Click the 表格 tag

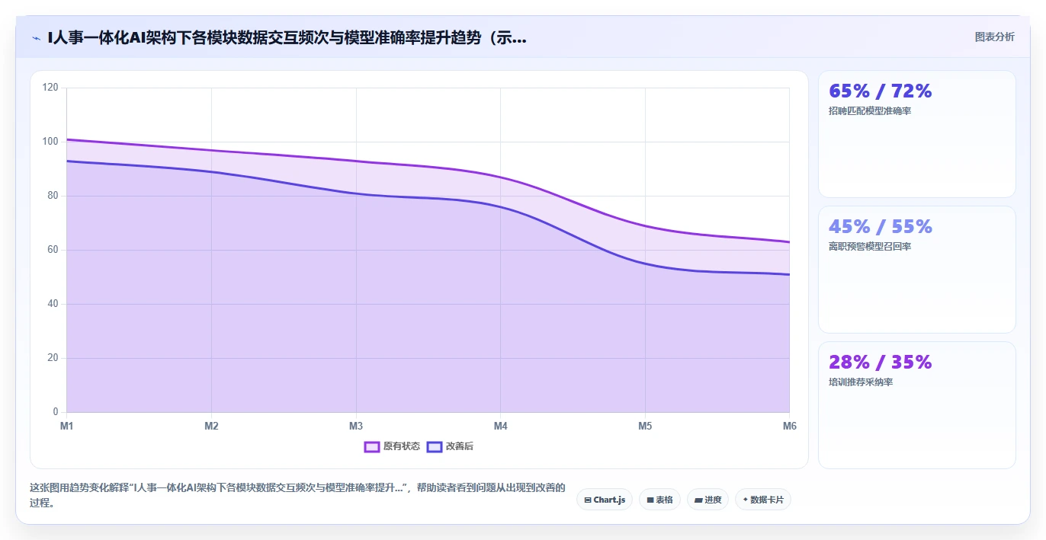(659, 500)
